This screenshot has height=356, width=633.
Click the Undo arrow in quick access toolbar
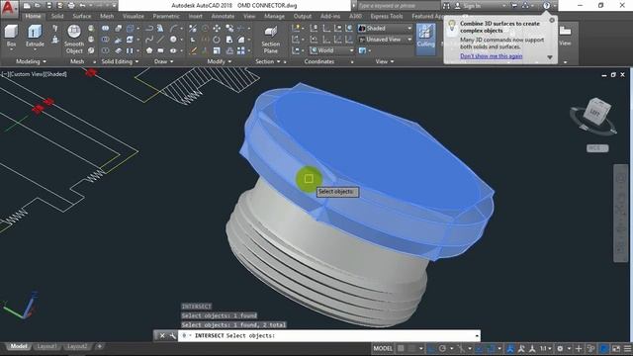coord(82,6)
